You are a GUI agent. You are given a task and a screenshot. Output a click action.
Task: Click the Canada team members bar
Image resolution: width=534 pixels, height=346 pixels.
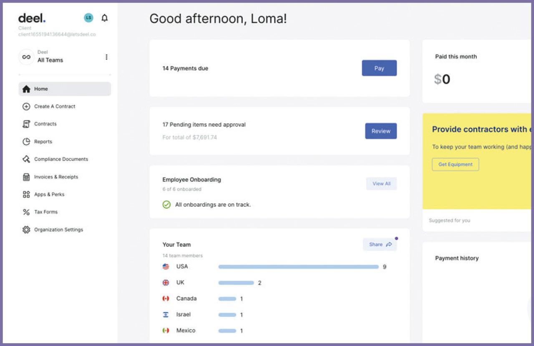tap(227, 299)
